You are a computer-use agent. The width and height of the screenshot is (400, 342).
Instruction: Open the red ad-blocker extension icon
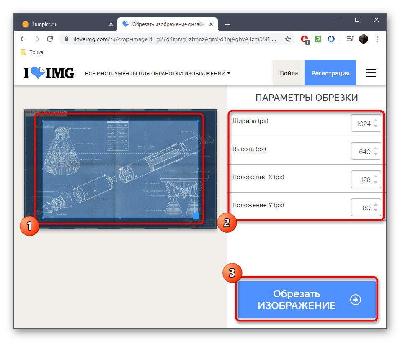[305, 39]
